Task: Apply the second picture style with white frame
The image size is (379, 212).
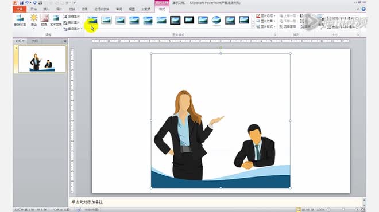Action: click(106, 20)
